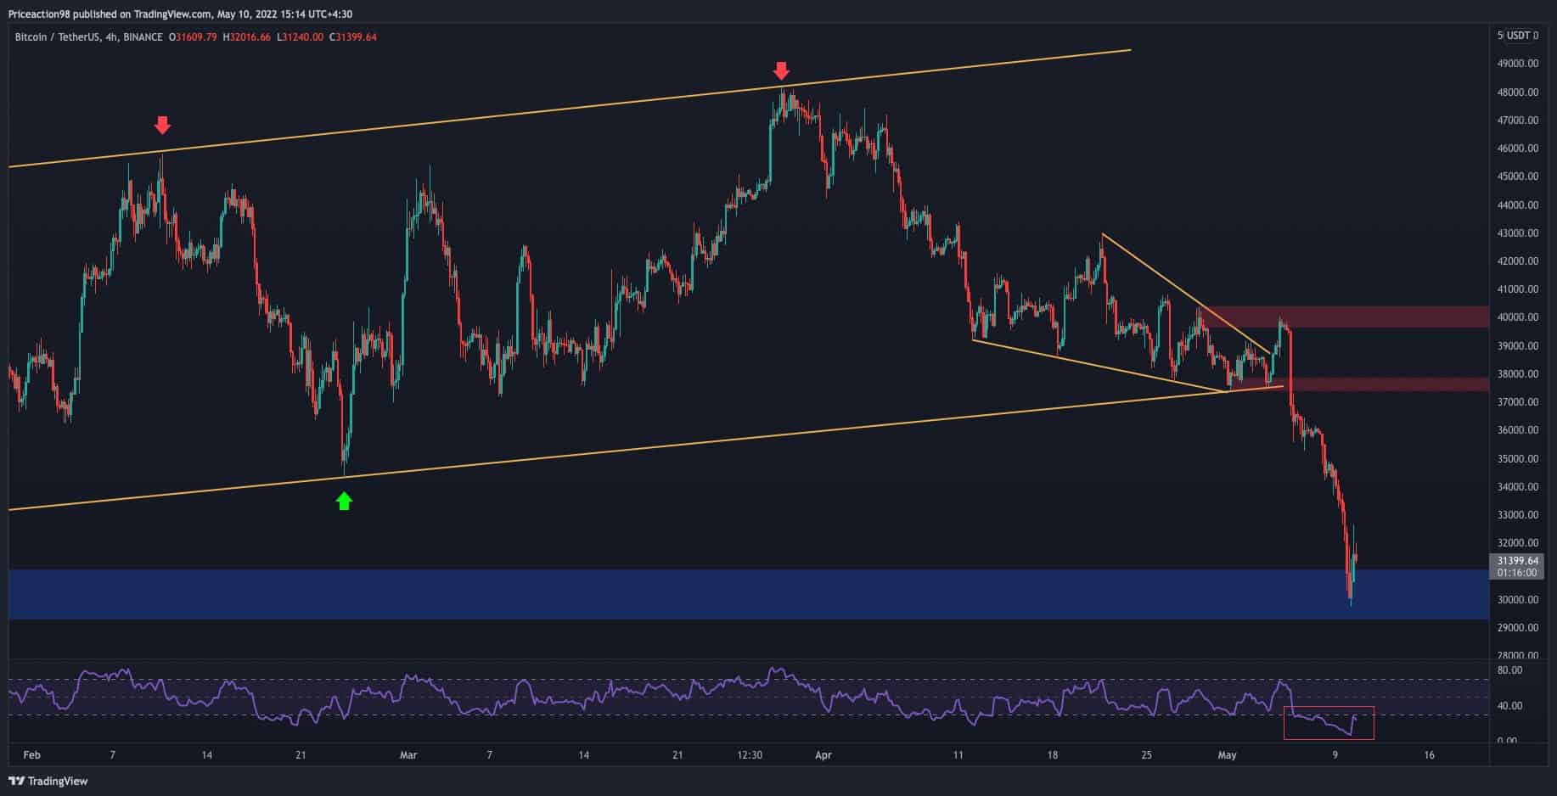
Task: Click the 33000.00 price axis label
Action: [1518, 515]
